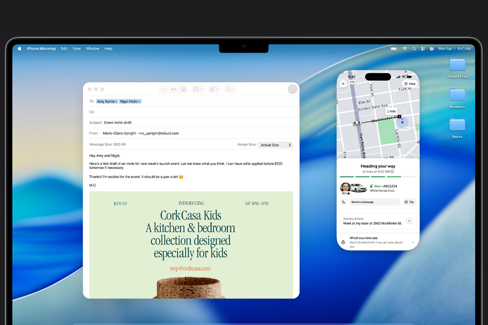Open the Help menu in menu bar

pos(108,48)
